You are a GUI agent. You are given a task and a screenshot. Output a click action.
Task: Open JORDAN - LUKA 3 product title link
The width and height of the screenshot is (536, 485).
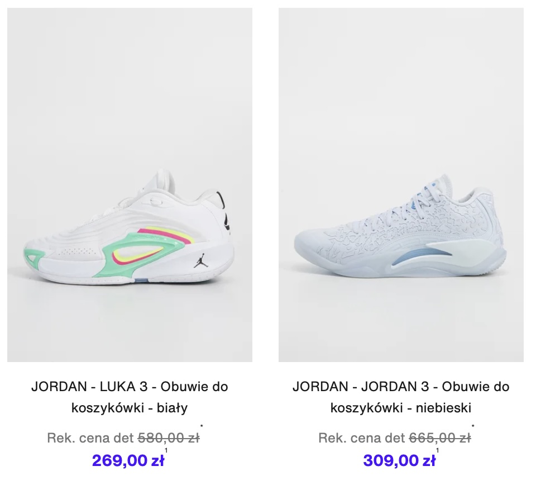pos(130,397)
